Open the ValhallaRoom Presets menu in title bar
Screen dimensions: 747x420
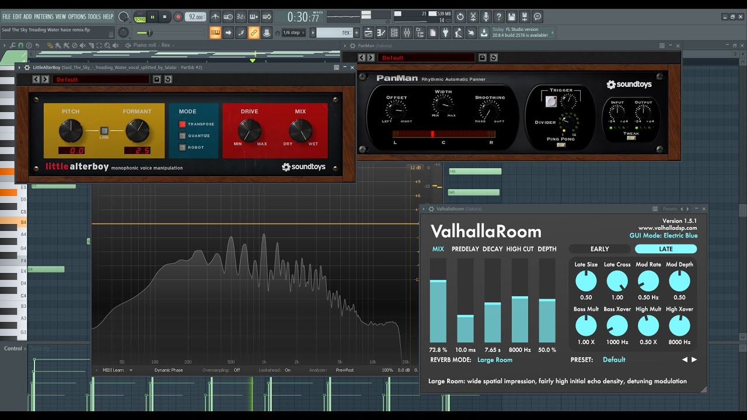tap(670, 209)
